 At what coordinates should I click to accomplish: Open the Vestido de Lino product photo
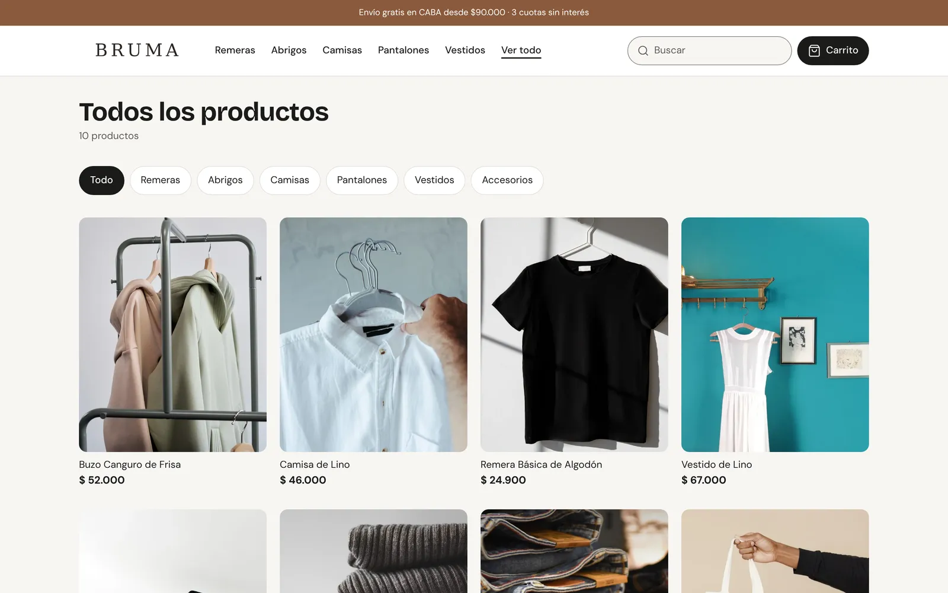coord(775,334)
